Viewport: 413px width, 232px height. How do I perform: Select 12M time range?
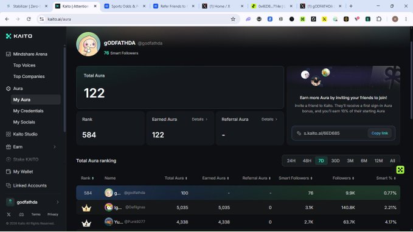(378, 161)
